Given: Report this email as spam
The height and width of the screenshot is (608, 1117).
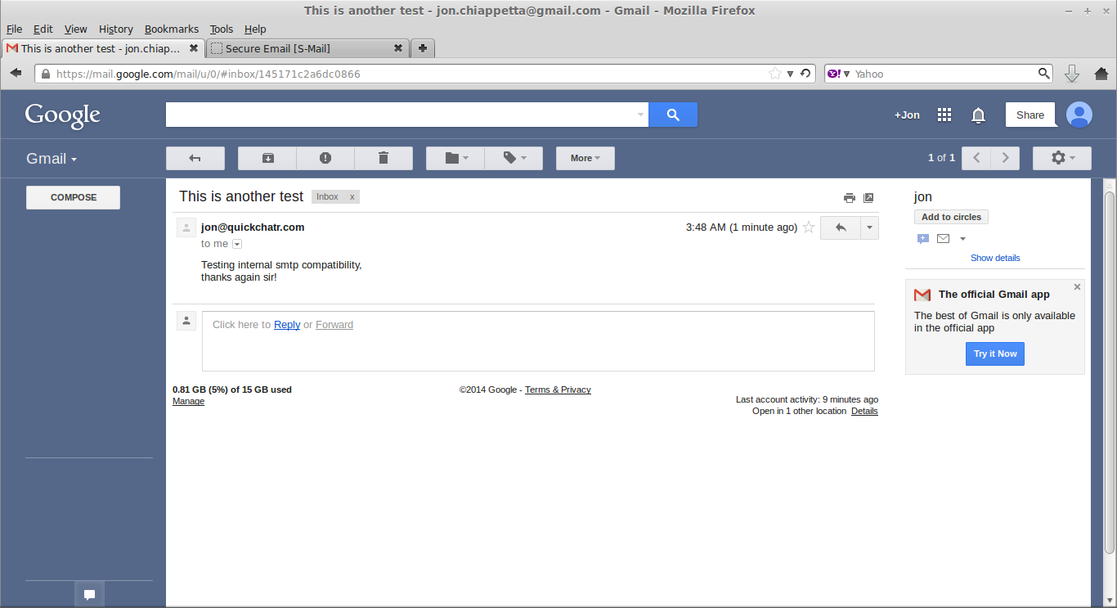Looking at the screenshot, I should [x=325, y=158].
